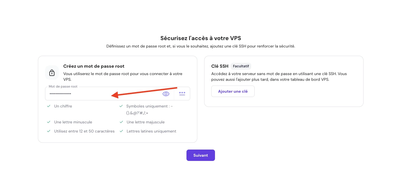This screenshot has width=410, height=176.
Task: Click the padlock icon in the password card
Action: tap(52, 73)
